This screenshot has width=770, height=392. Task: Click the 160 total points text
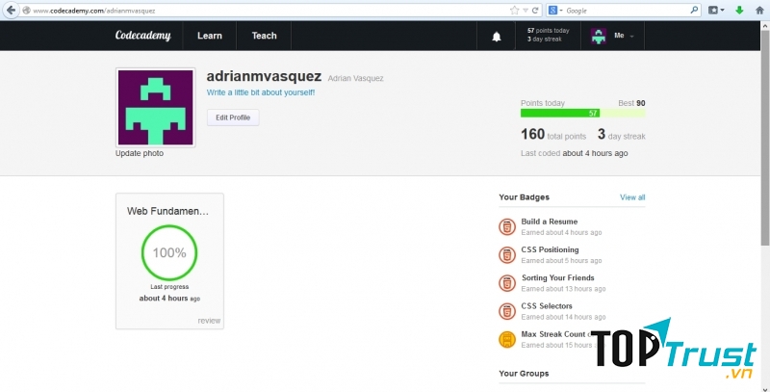point(553,134)
